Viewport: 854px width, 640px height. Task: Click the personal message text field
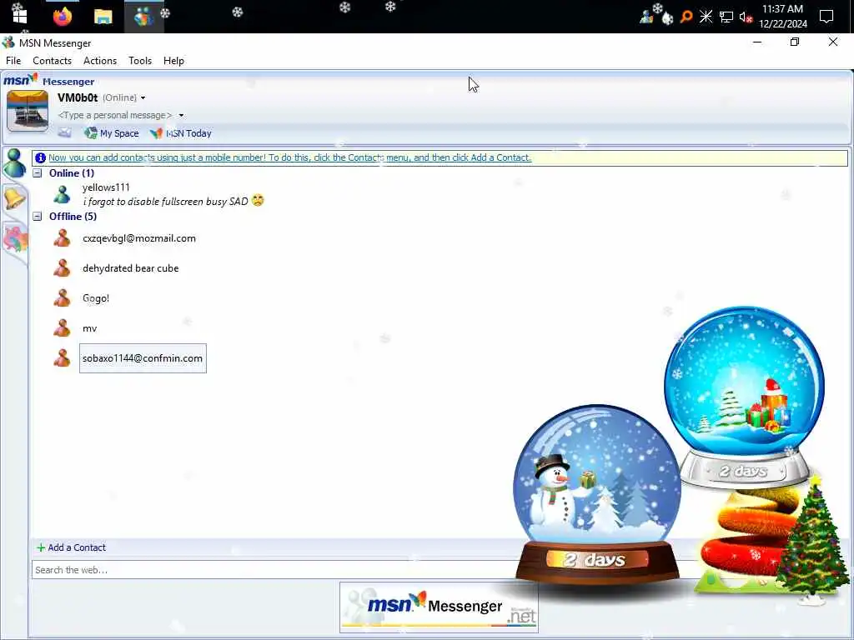click(x=115, y=115)
